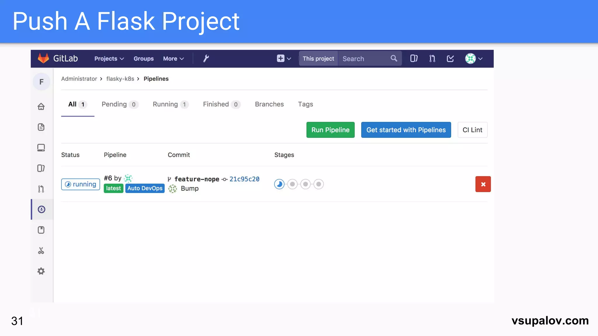Cancel pipeline with the red X button
Screen dimensions: 598x336
click(x=483, y=184)
